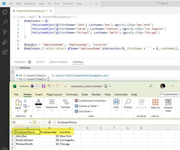The width and height of the screenshot is (180, 150).
Task: Select the Excel Page Layout tab
Action: pyautogui.click(x=54, y=94)
